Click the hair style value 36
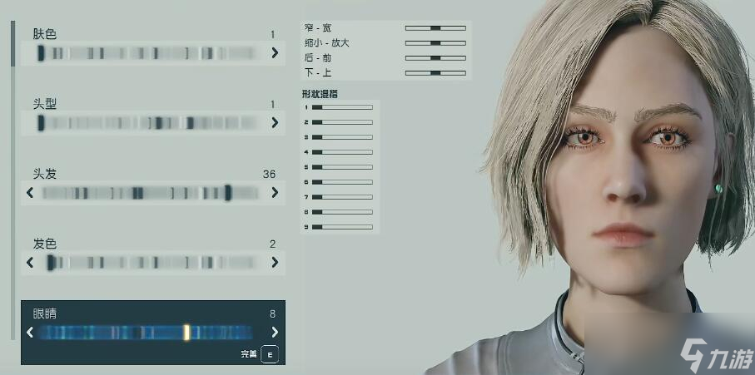 (x=269, y=174)
